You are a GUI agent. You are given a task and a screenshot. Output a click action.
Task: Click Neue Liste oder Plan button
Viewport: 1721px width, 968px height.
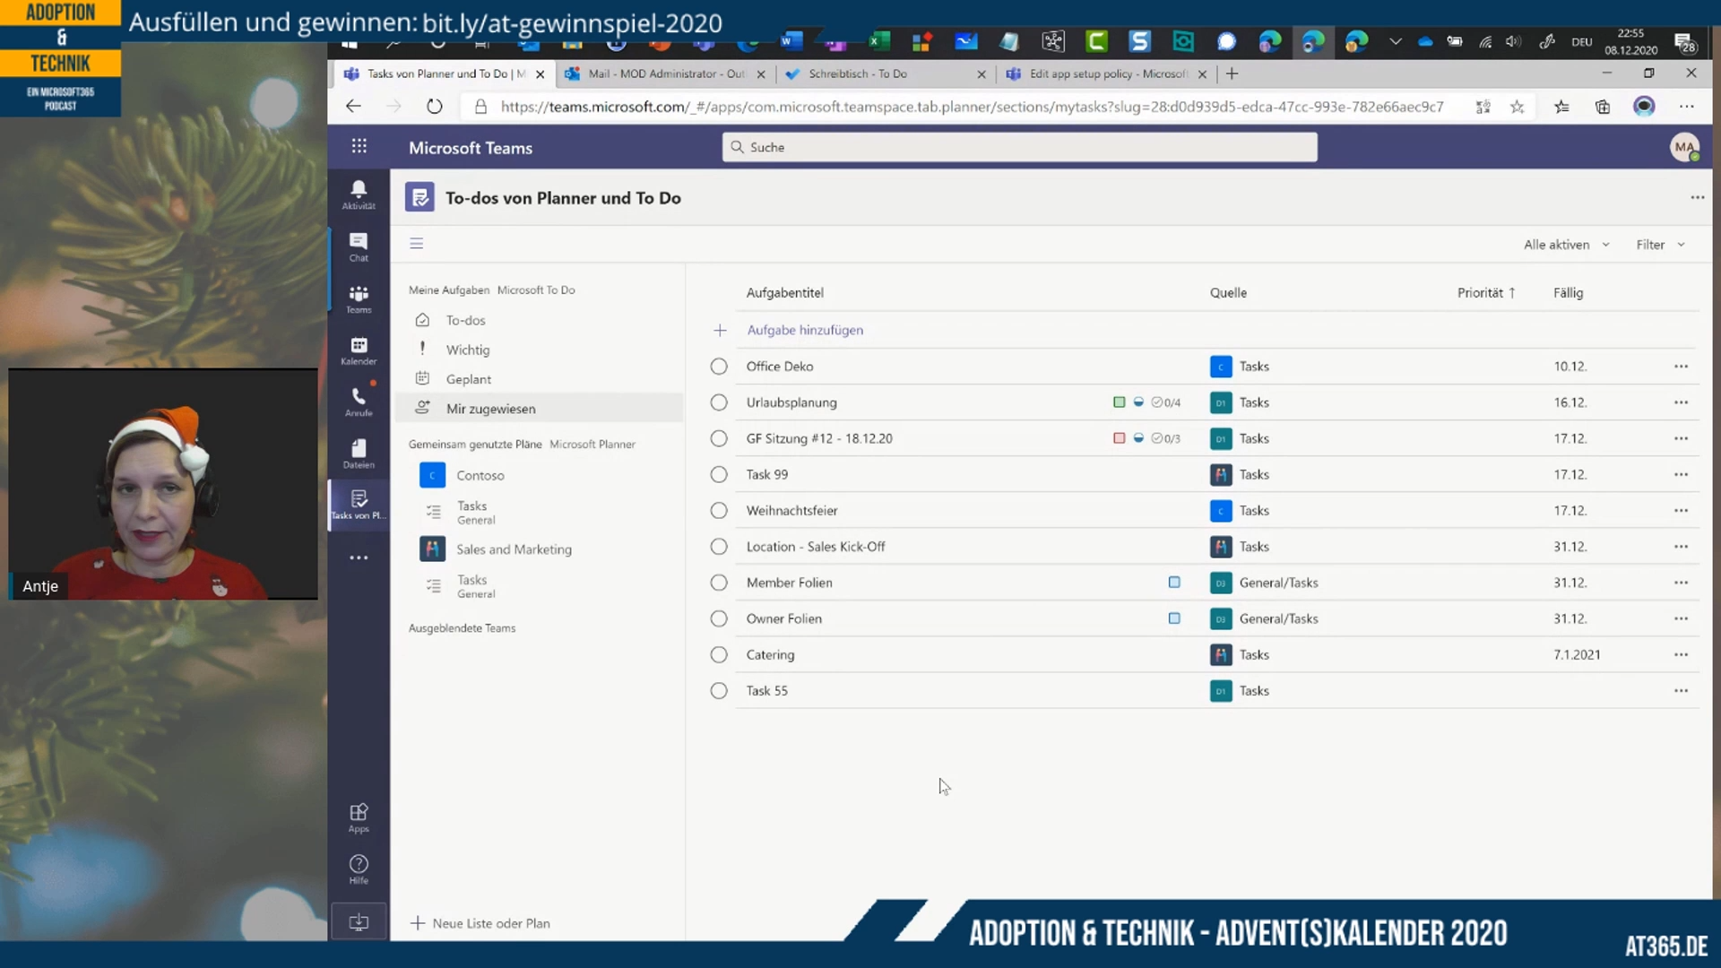pyautogui.click(x=482, y=923)
